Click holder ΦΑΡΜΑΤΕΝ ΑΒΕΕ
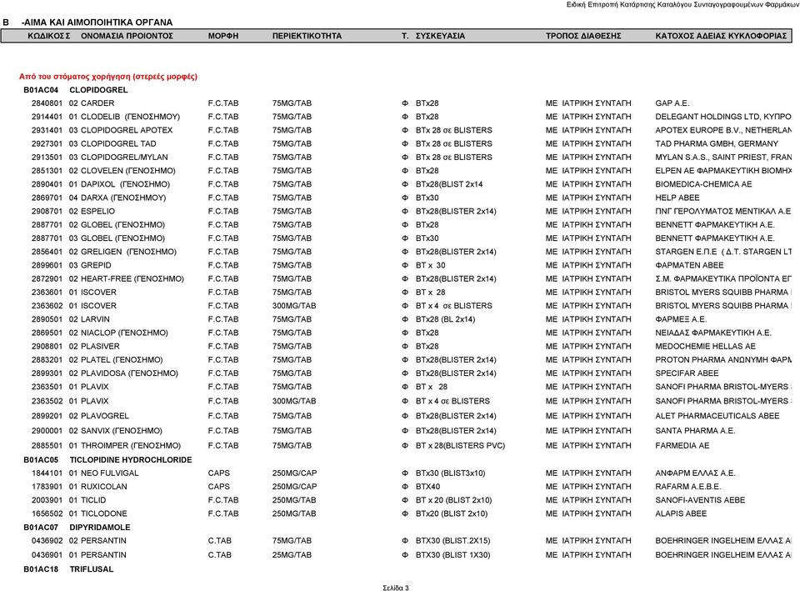The height and width of the screenshot is (591, 800). coord(689,265)
